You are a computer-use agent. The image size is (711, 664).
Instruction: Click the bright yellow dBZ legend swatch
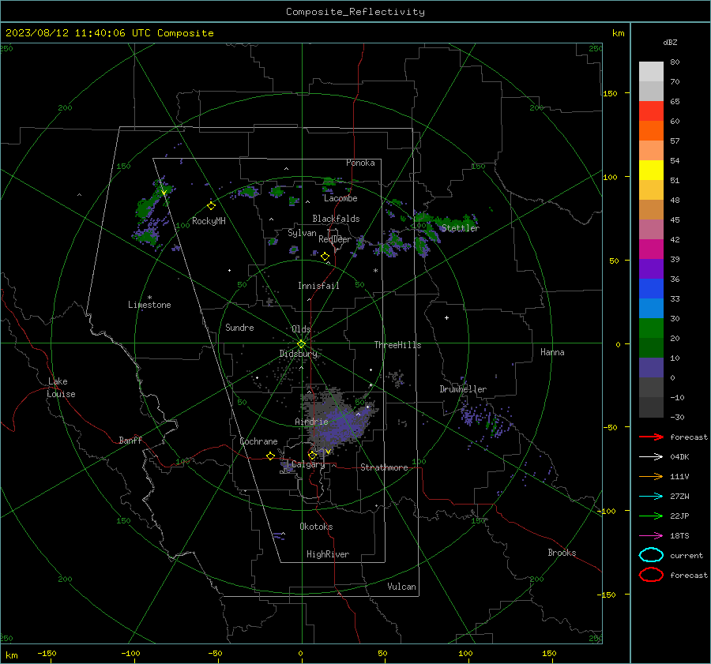(x=651, y=170)
